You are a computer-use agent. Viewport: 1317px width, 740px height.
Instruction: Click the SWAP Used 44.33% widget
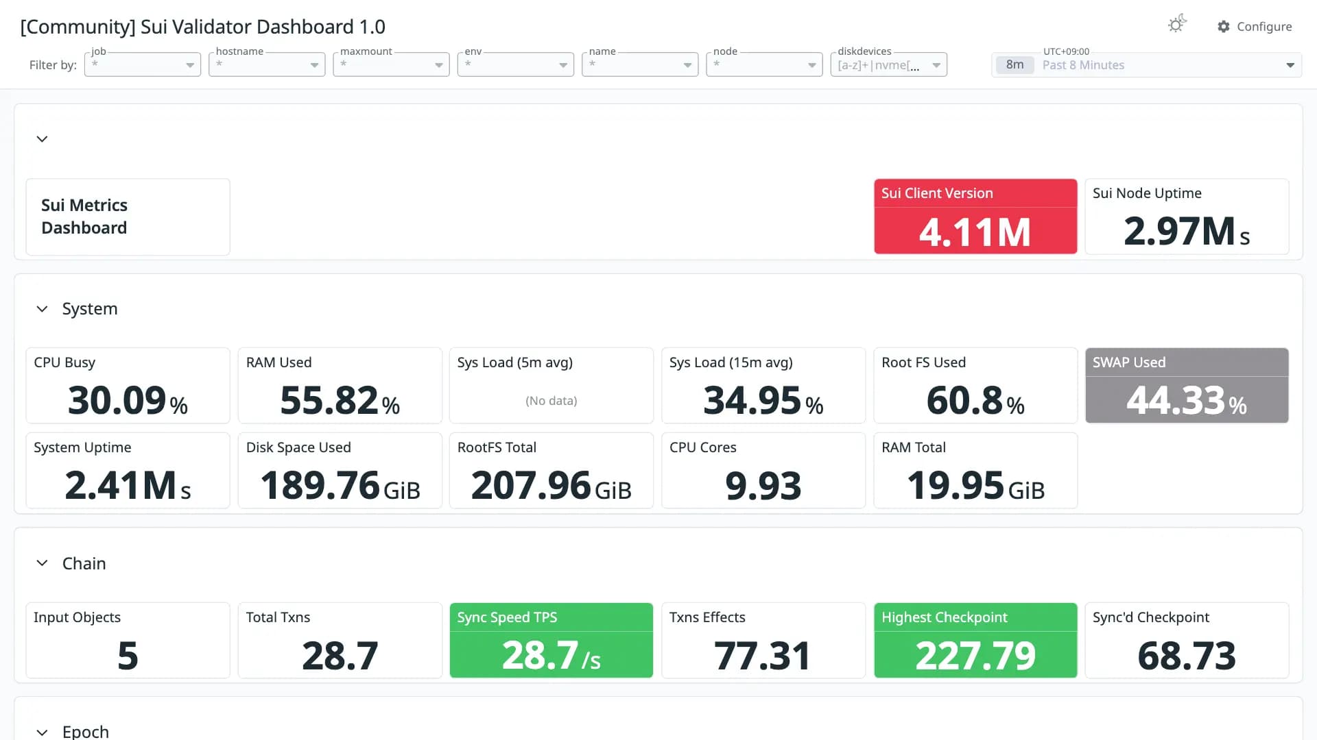click(1187, 386)
